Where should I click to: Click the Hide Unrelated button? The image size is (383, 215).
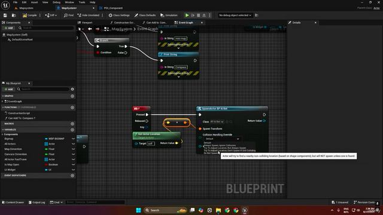click(x=89, y=15)
